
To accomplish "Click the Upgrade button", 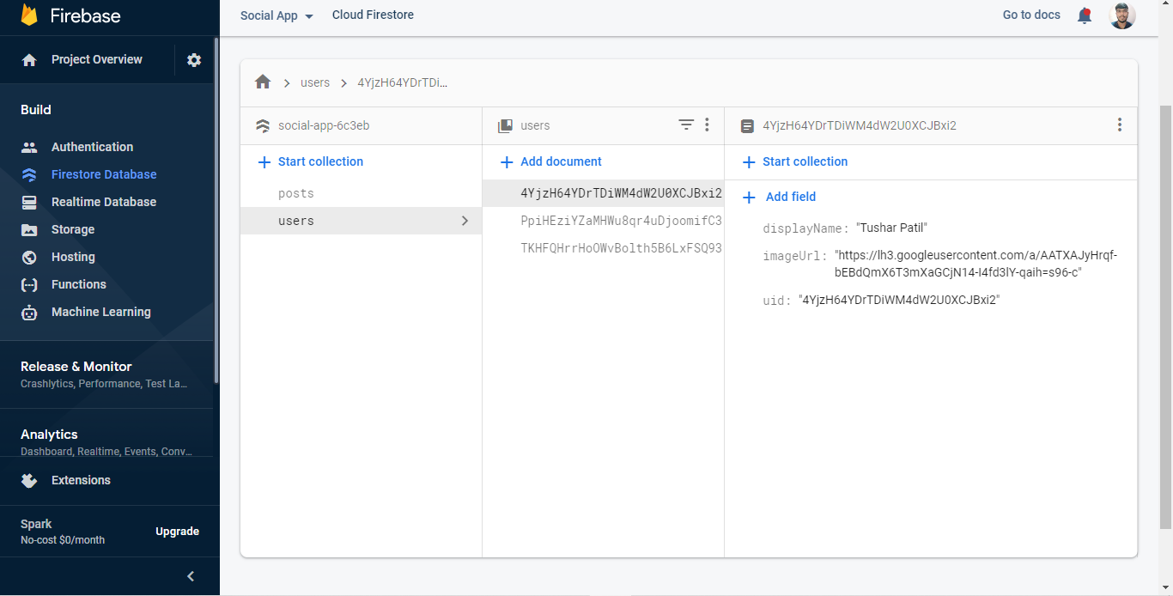I will click(177, 531).
